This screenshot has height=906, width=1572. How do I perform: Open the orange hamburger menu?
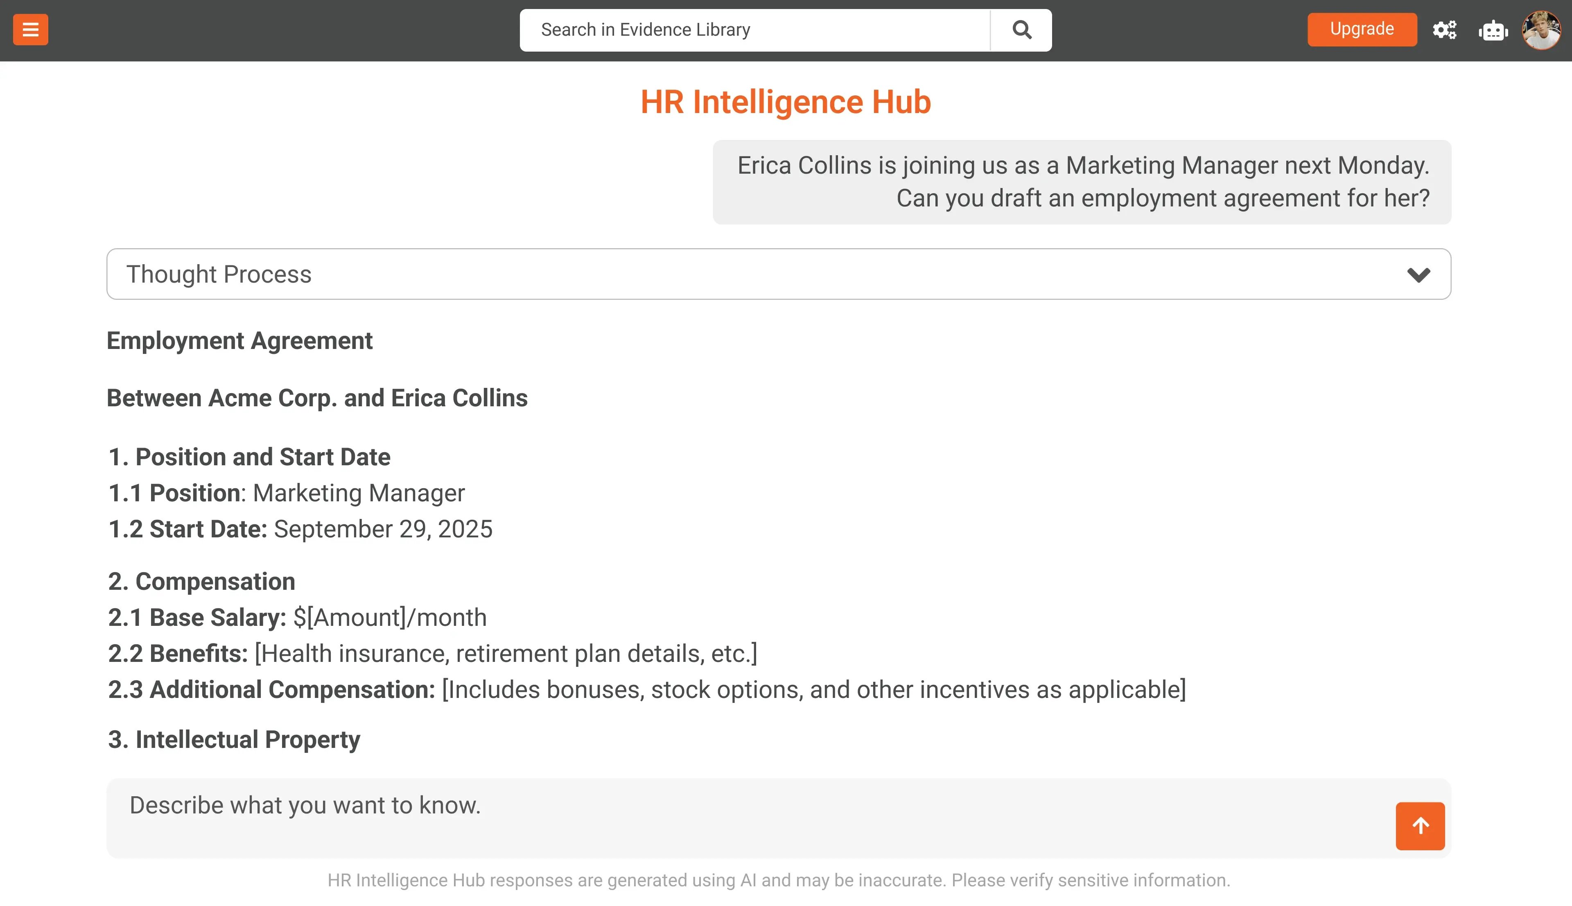[x=30, y=29]
